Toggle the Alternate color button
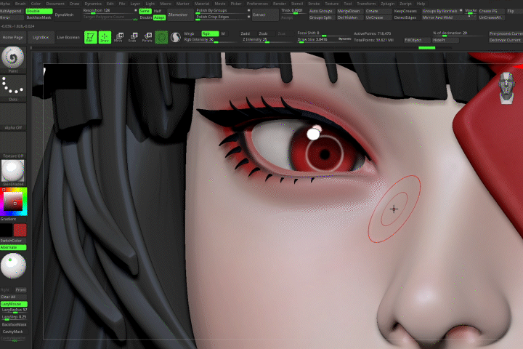Viewport: 523px width, 349px height. click(x=13, y=247)
